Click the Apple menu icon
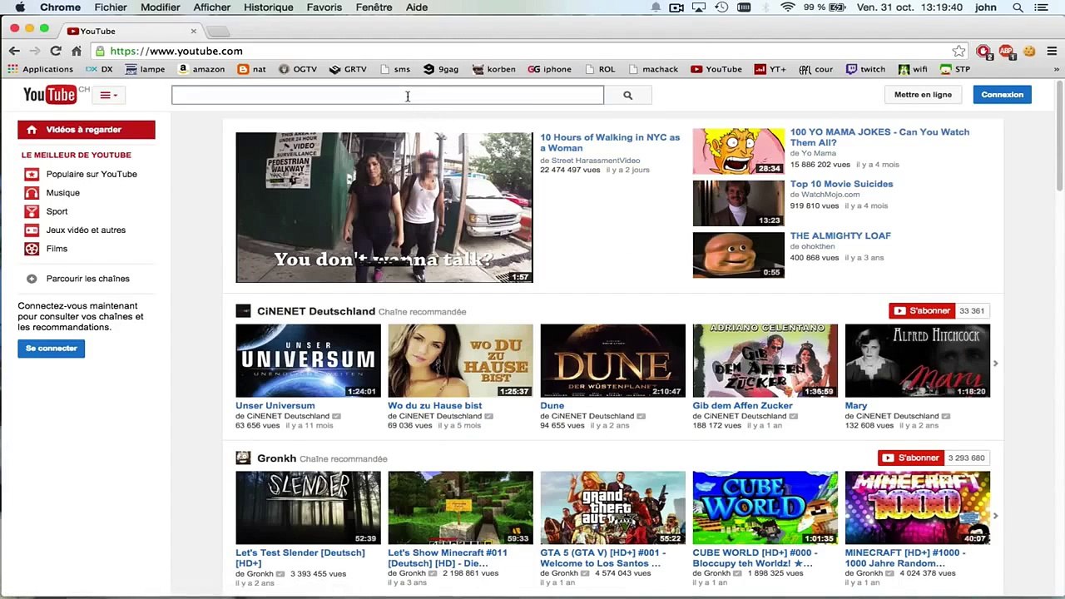This screenshot has height=599, width=1065. (20, 7)
